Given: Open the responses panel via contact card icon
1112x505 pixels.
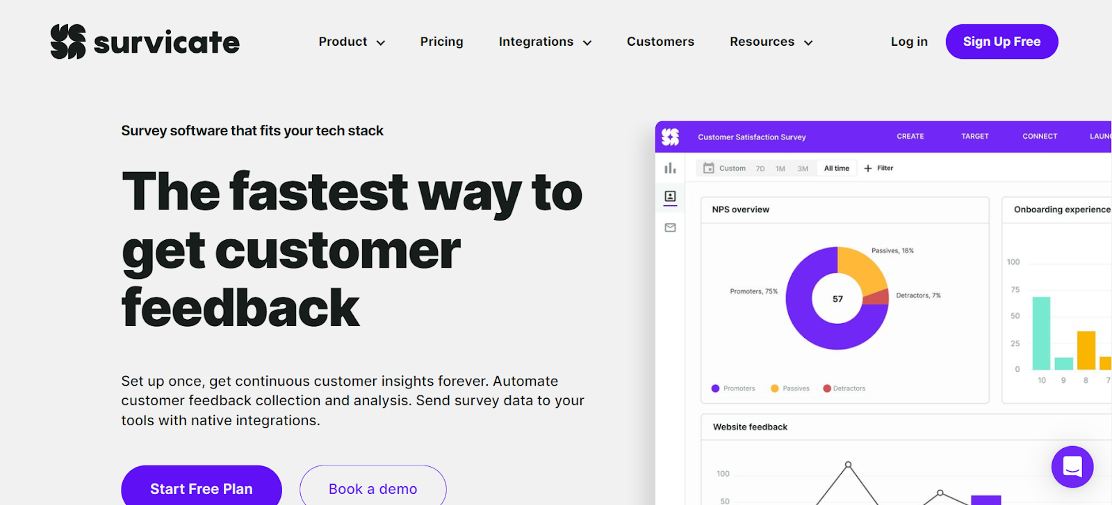Looking at the screenshot, I should 670,197.
